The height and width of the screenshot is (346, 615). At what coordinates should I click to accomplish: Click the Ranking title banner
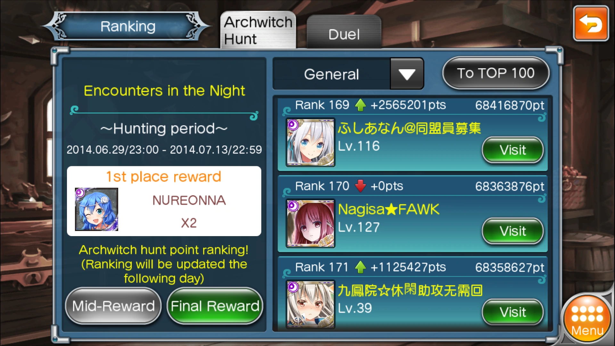pyautogui.click(x=127, y=26)
